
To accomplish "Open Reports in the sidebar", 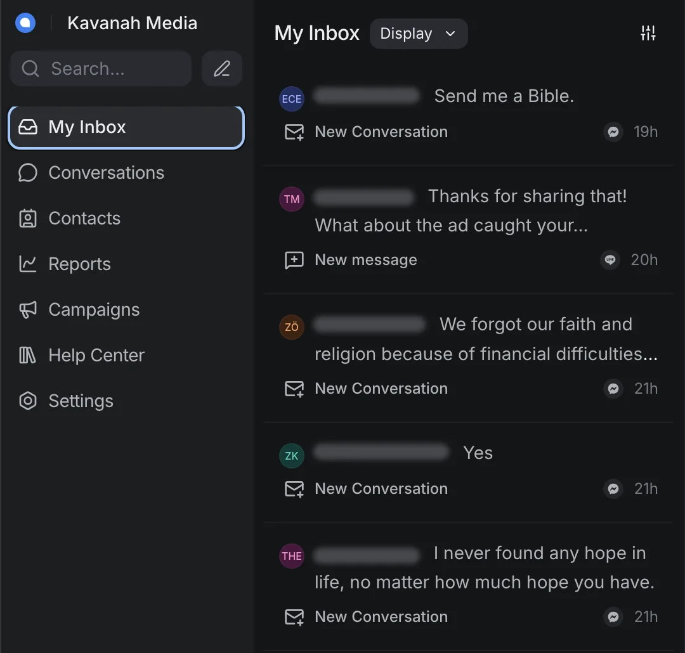I will tap(126, 264).
